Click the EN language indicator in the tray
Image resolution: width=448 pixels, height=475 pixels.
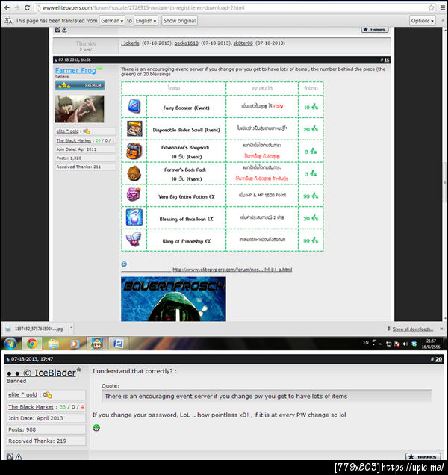tap(366, 343)
